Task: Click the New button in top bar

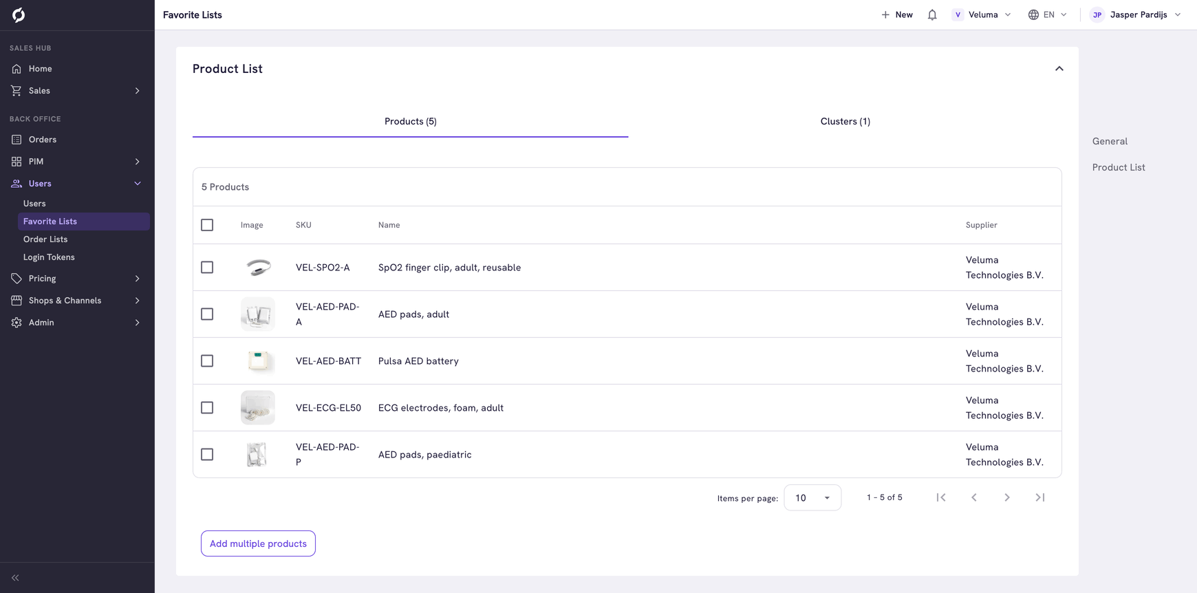Action: [897, 14]
